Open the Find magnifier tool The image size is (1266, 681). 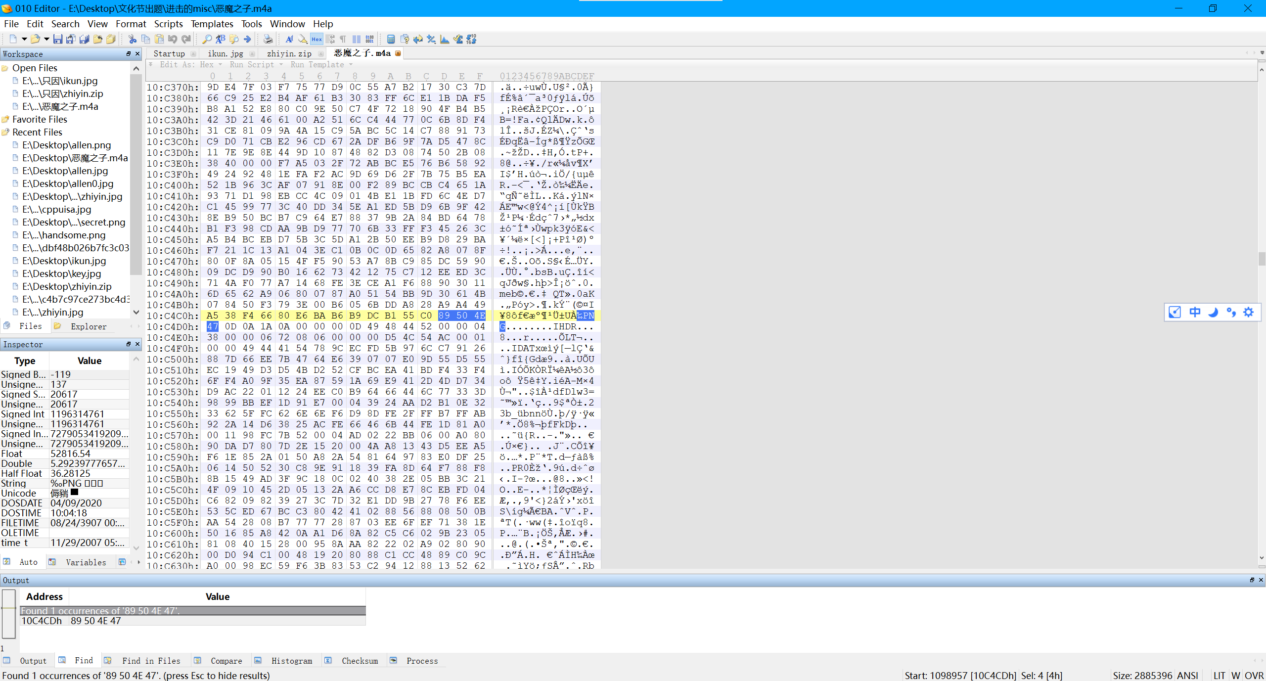pyautogui.click(x=207, y=39)
